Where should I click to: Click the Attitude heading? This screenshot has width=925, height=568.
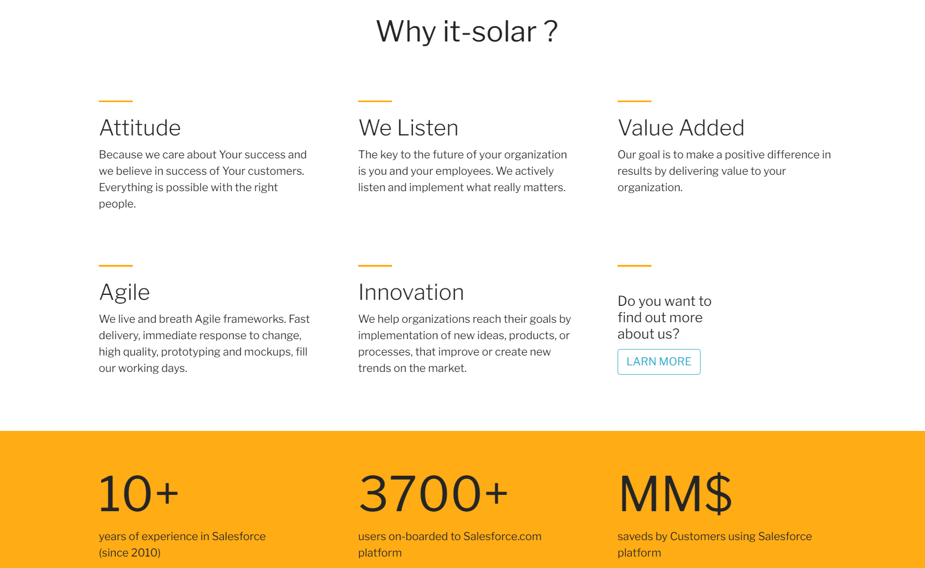click(140, 128)
